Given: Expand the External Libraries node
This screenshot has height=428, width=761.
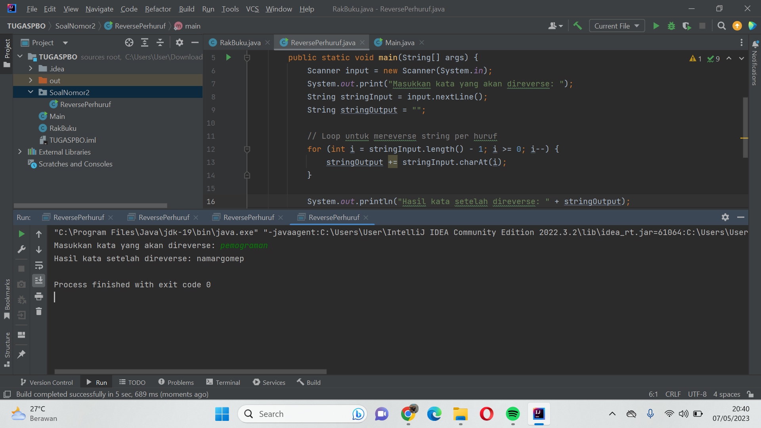Looking at the screenshot, I should pyautogui.click(x=20, y=152).
